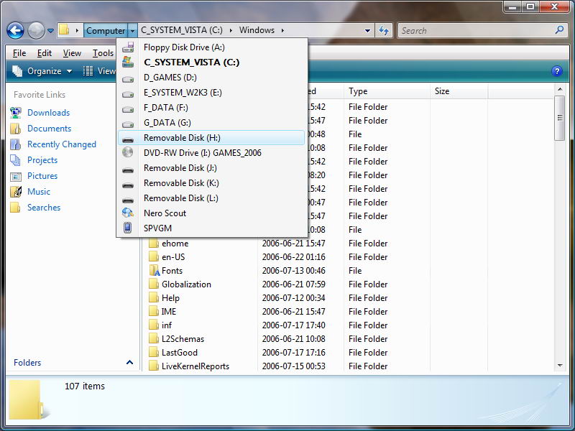This screenshot has height=431, width=575.
Task: Open Nero Scout from the list
Action: (x=211, y=213)
